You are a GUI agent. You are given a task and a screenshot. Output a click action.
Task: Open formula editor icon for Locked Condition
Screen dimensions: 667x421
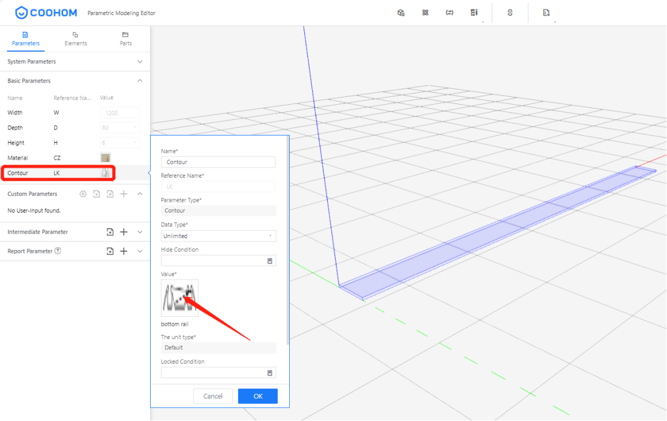[269, 373]
